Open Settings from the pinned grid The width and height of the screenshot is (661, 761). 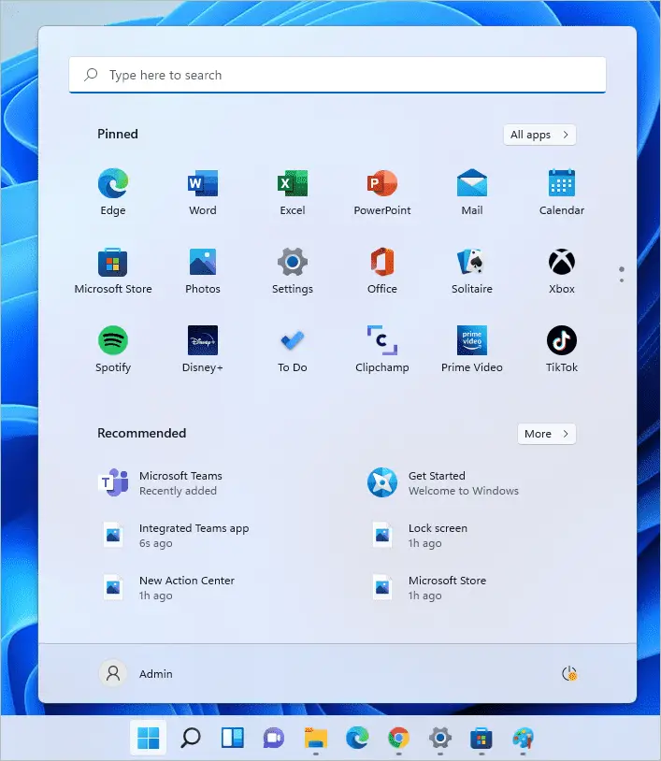292,270
